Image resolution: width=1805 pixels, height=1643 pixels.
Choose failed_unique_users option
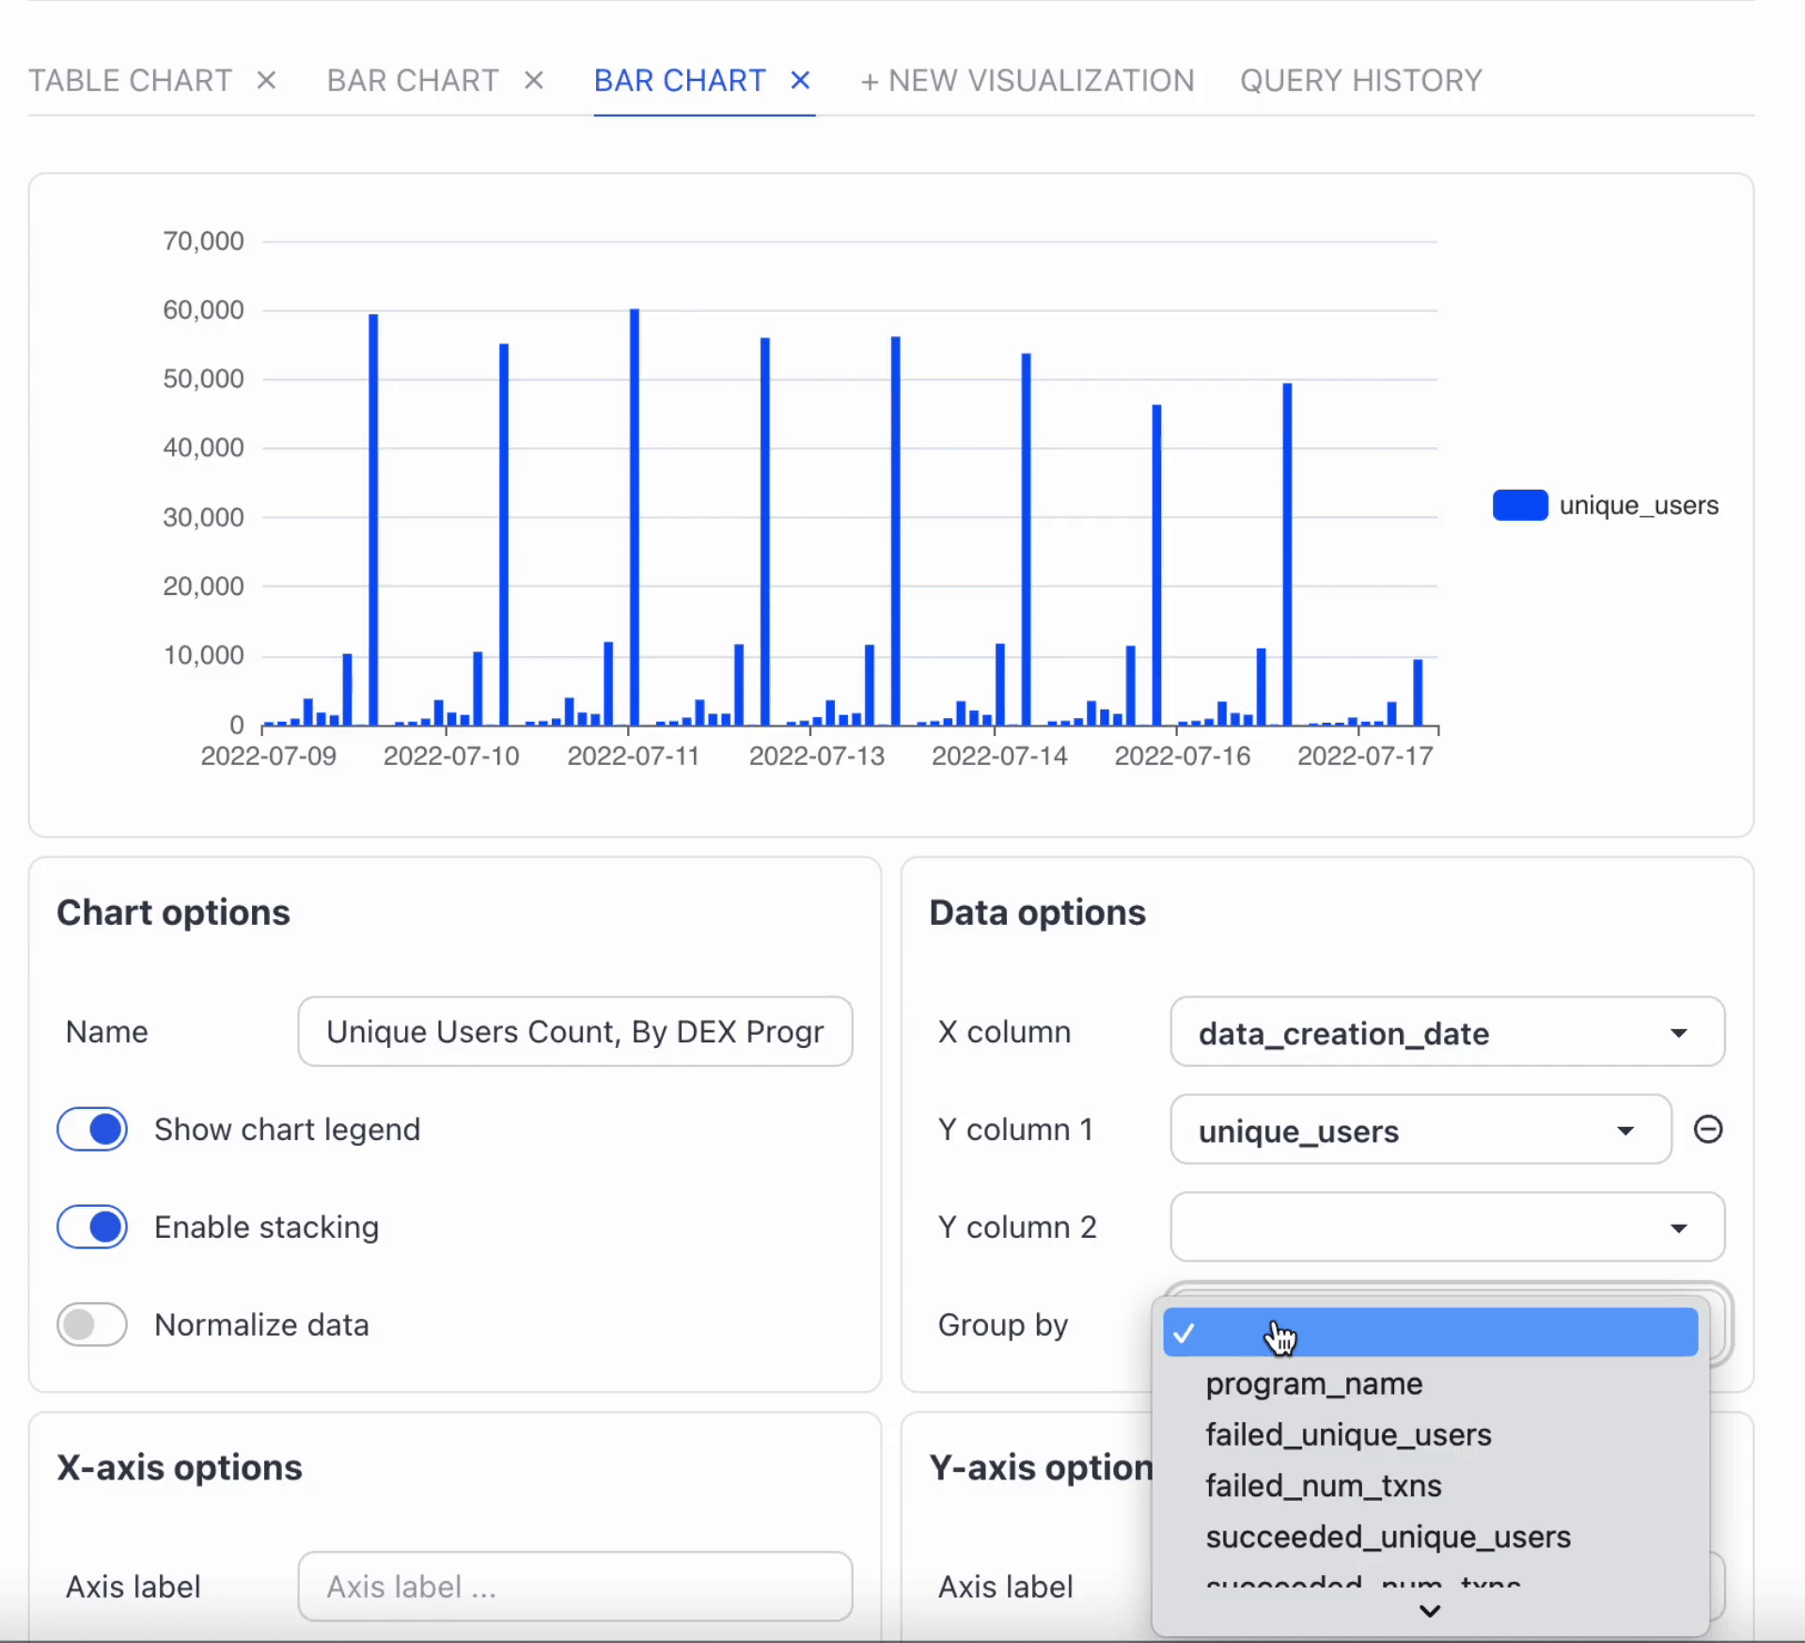tap(1348, 1435)
